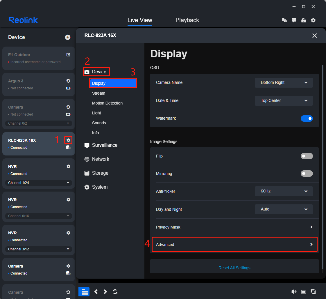Close the RLC-823A 16X settings panel
Viewport: 326px width, 299px height.
(315, 36)
